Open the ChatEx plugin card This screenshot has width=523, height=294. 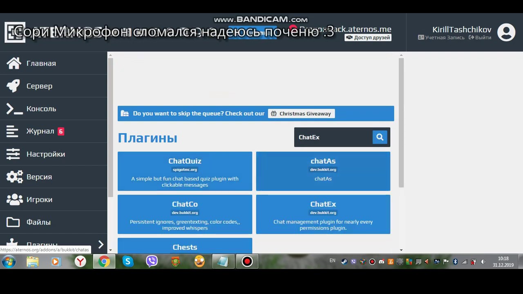(323, 214)
